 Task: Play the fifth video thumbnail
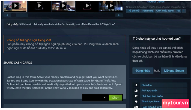pyautogui.click(x=111, y=7)
